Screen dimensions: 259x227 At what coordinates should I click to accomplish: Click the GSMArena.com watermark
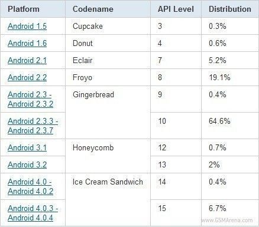[x=226, y=221]
